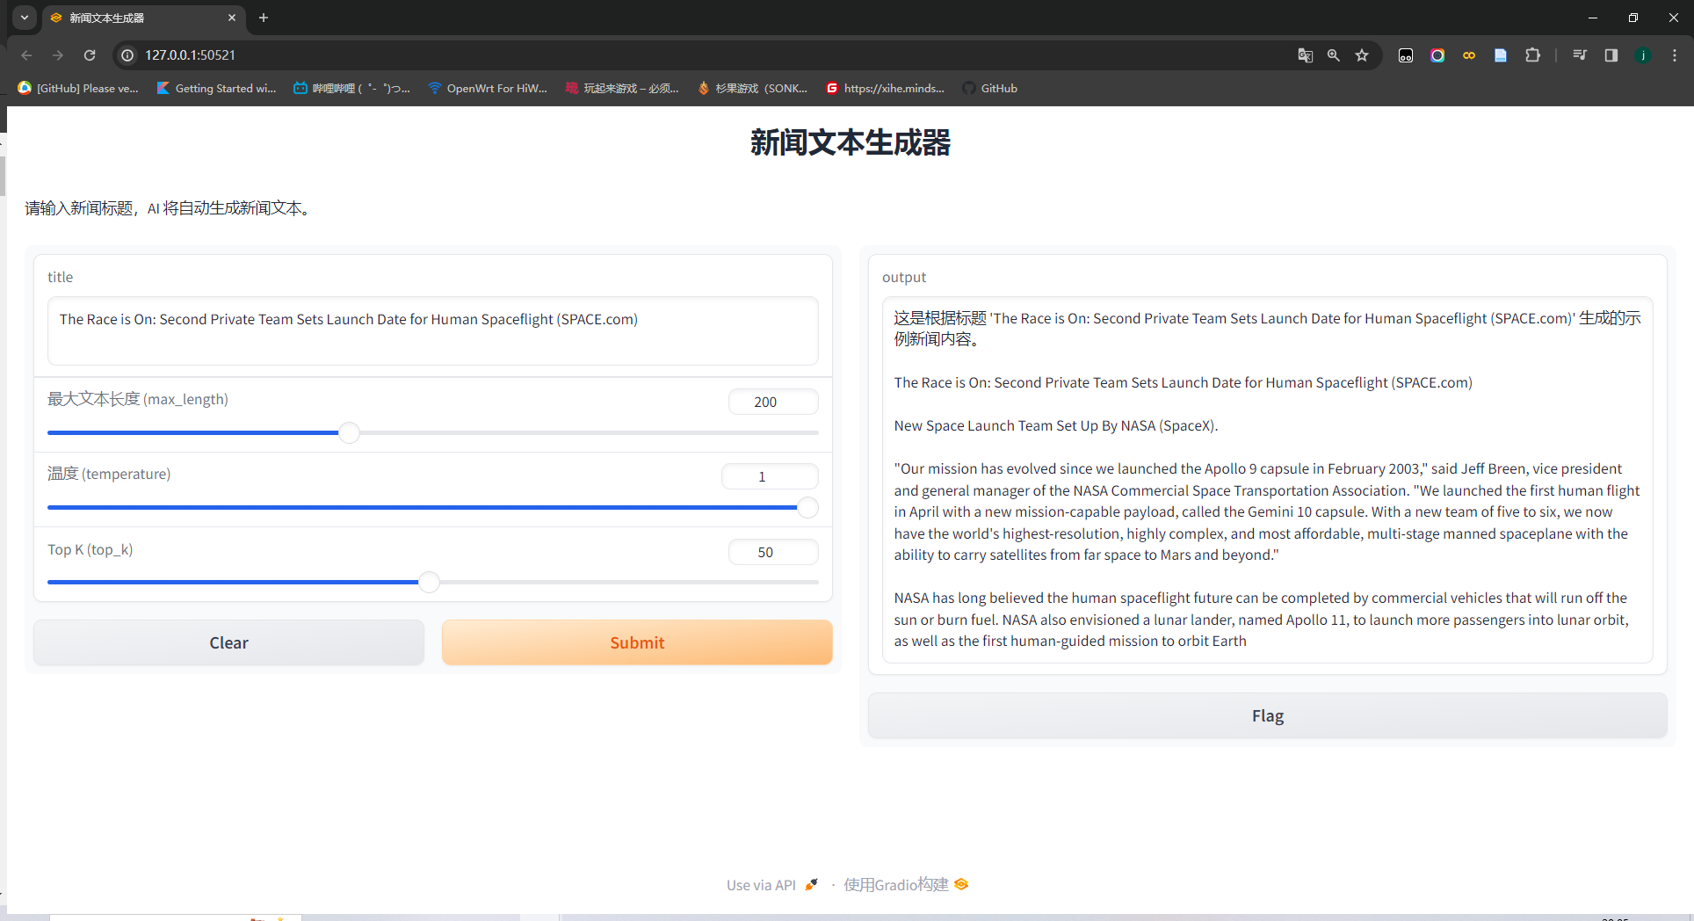
Task: Click the 新闻文本生成器 page heading
Action: coord(851,142)
